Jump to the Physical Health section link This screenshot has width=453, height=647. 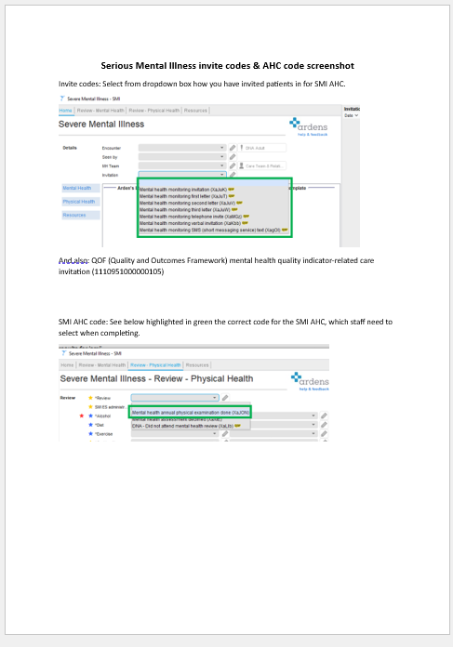81,202
